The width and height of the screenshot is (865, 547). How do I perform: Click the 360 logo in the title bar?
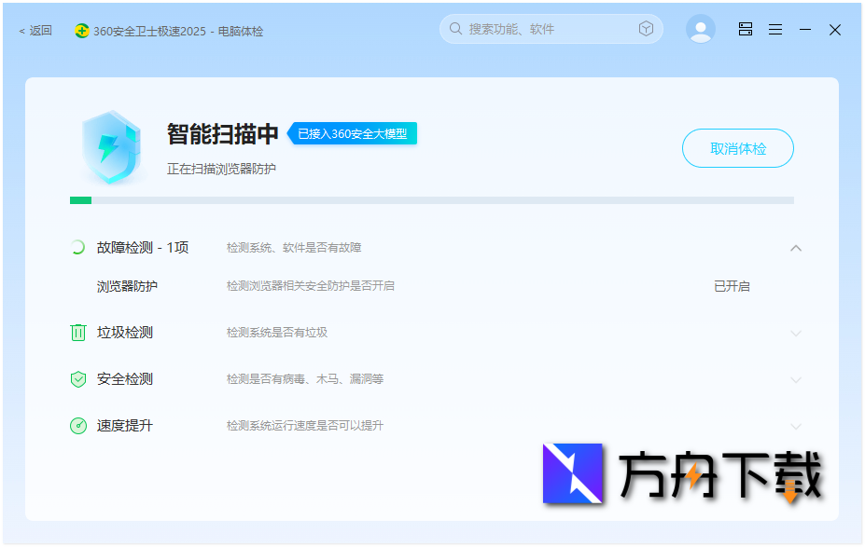(82, 31)
